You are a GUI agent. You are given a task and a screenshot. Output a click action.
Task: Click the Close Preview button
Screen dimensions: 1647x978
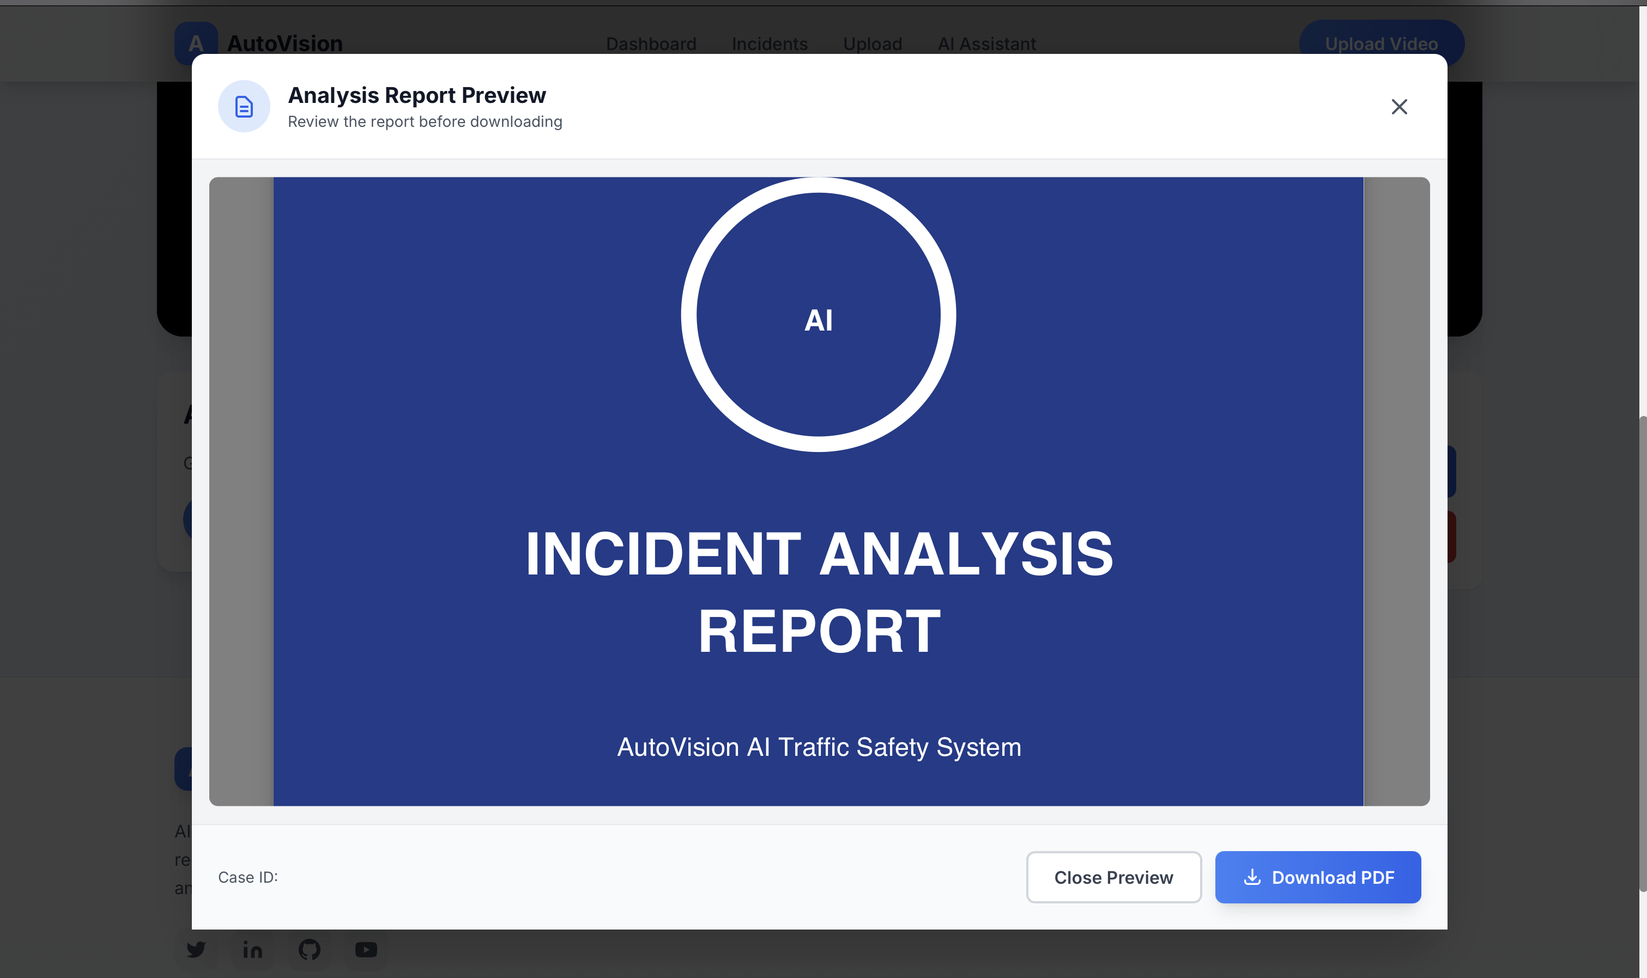(1113, 877)
